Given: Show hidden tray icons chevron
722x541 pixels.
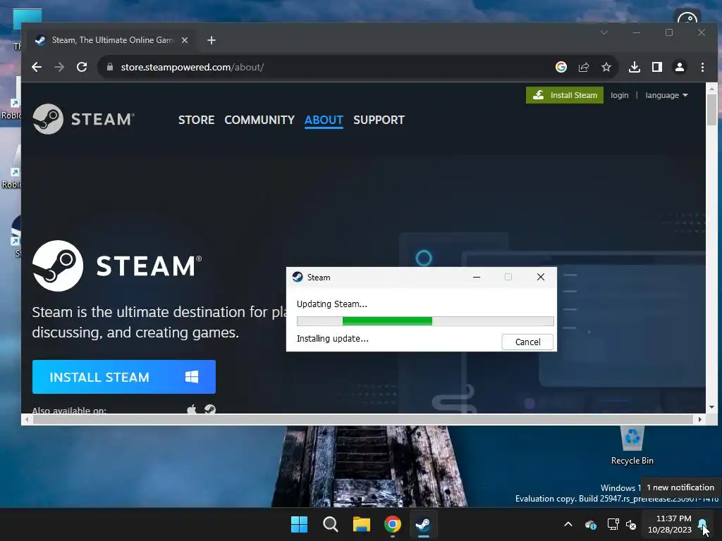Looking at the screenshot, I should point(568,524).
